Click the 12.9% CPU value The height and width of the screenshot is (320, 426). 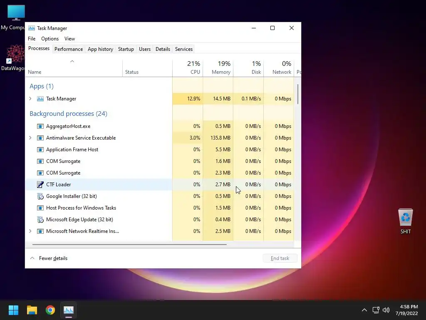[194, 99]
